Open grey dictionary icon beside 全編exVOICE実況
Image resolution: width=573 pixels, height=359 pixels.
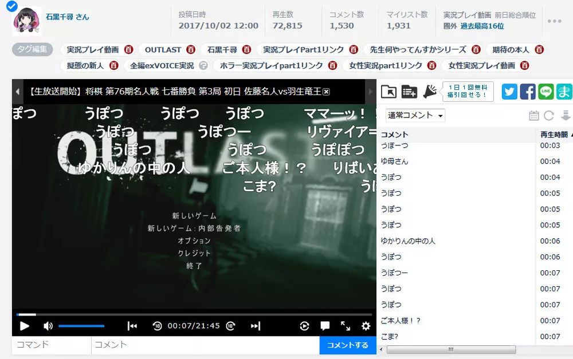click(203, 65)
